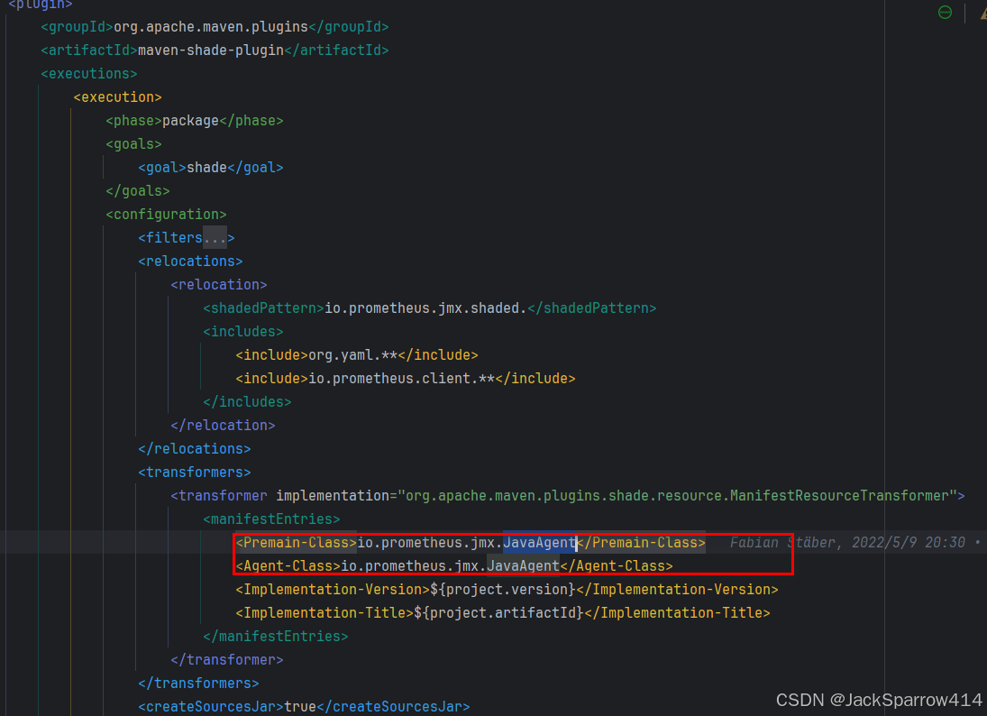The width and height of the screenshot is (987, 716).
Task: Click the Implementation-Title value ${project.artifactId}
Action: pos(499,612)
